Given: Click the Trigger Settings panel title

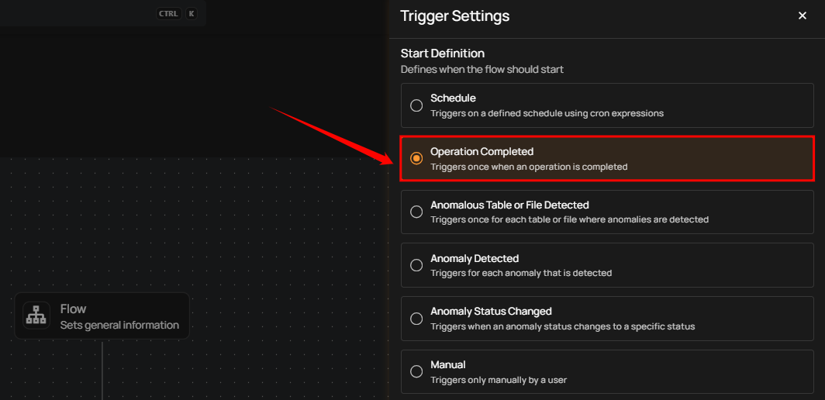Looking at the screenshot, I should coord(454,16).
